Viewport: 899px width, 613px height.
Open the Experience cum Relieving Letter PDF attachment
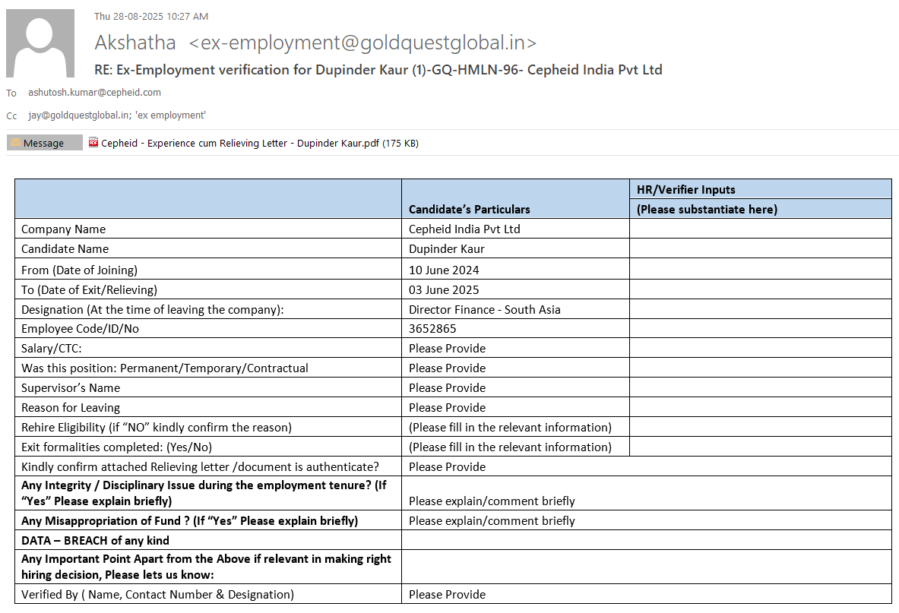point(240,143)
